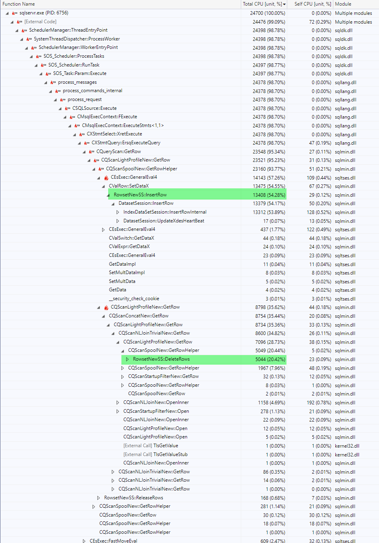
Task: Click the hot path icon of CQScanLightProfileNew::GetRow 23521
Action: (x=97, y=160)
